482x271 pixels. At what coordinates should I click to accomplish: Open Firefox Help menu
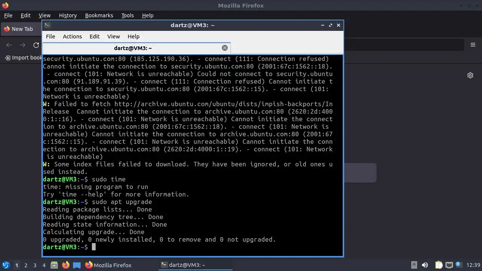point(148,15)
